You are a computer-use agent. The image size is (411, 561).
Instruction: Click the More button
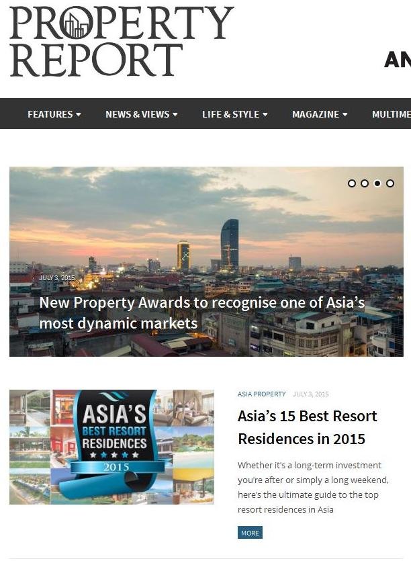point(250,533)
